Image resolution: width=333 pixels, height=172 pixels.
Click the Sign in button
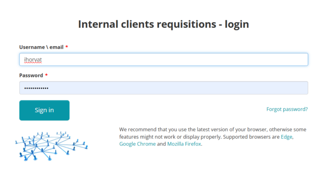click(44, 110)
